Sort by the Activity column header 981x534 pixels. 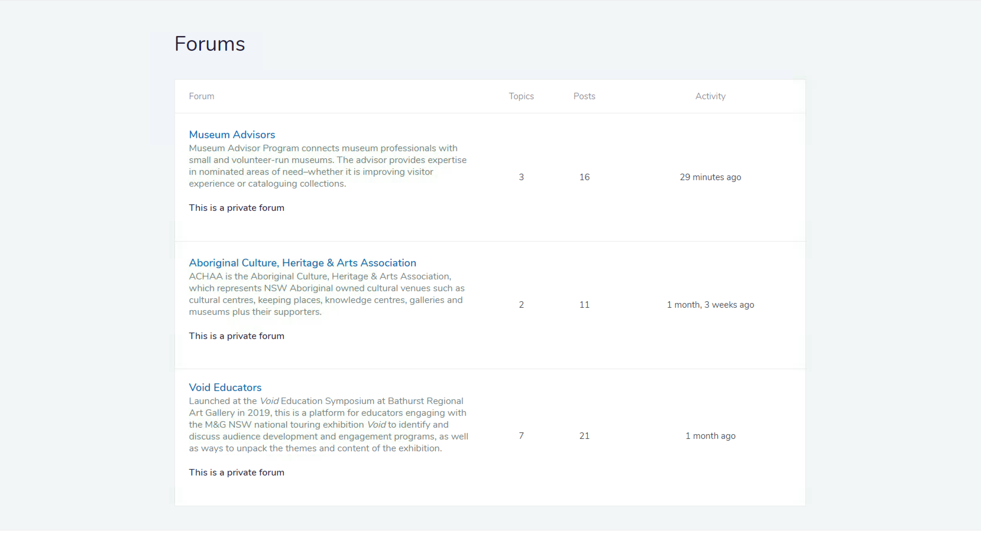tap(710, 96)
